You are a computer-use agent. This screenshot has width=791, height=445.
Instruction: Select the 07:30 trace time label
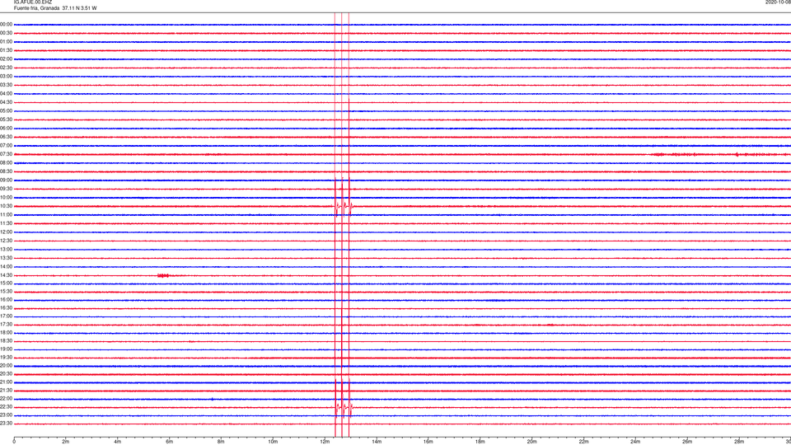[6, 154]
